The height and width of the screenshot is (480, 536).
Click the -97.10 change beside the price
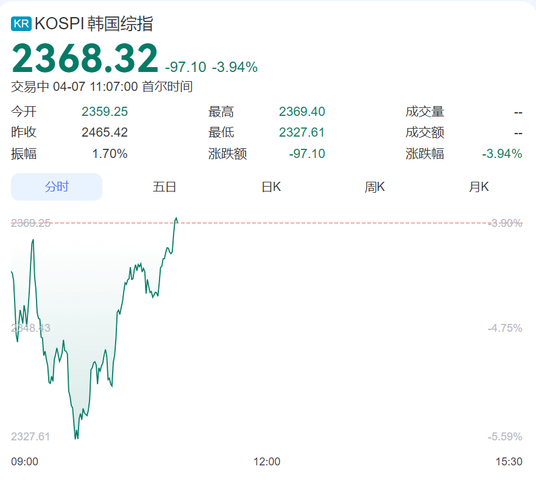pyautogui.click(x=185, y=67)
